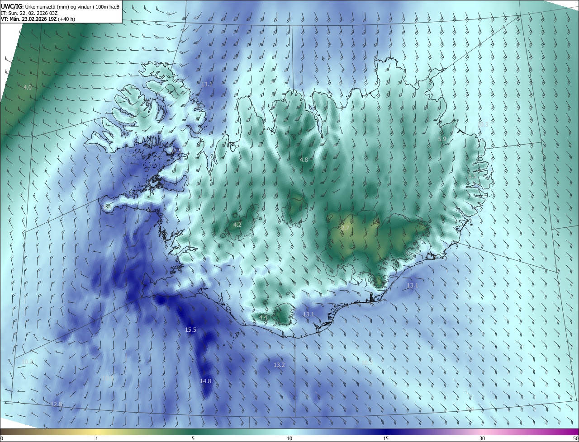Click the 4.8 value label on the map
Screen dimensions: 579x442
pos(304,160)
